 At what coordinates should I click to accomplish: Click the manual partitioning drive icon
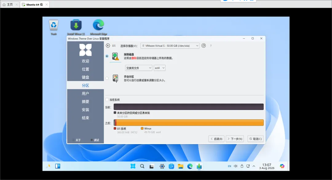[x=115, y=78]
